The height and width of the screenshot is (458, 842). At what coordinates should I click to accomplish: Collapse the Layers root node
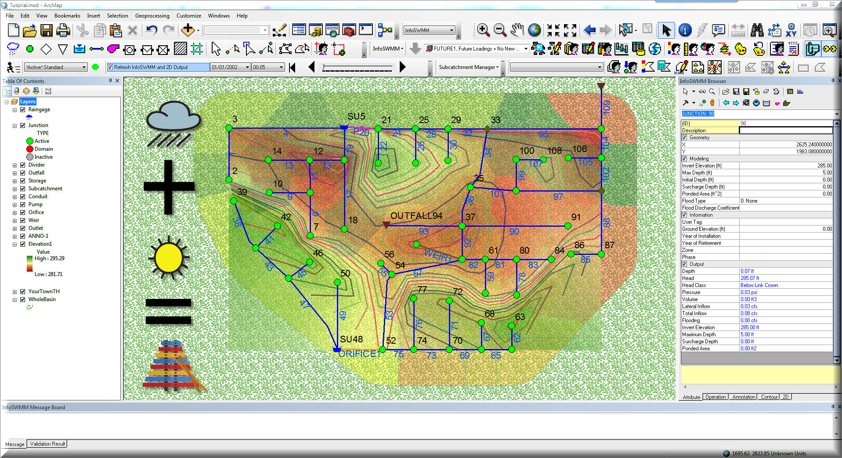pos(7,102)
